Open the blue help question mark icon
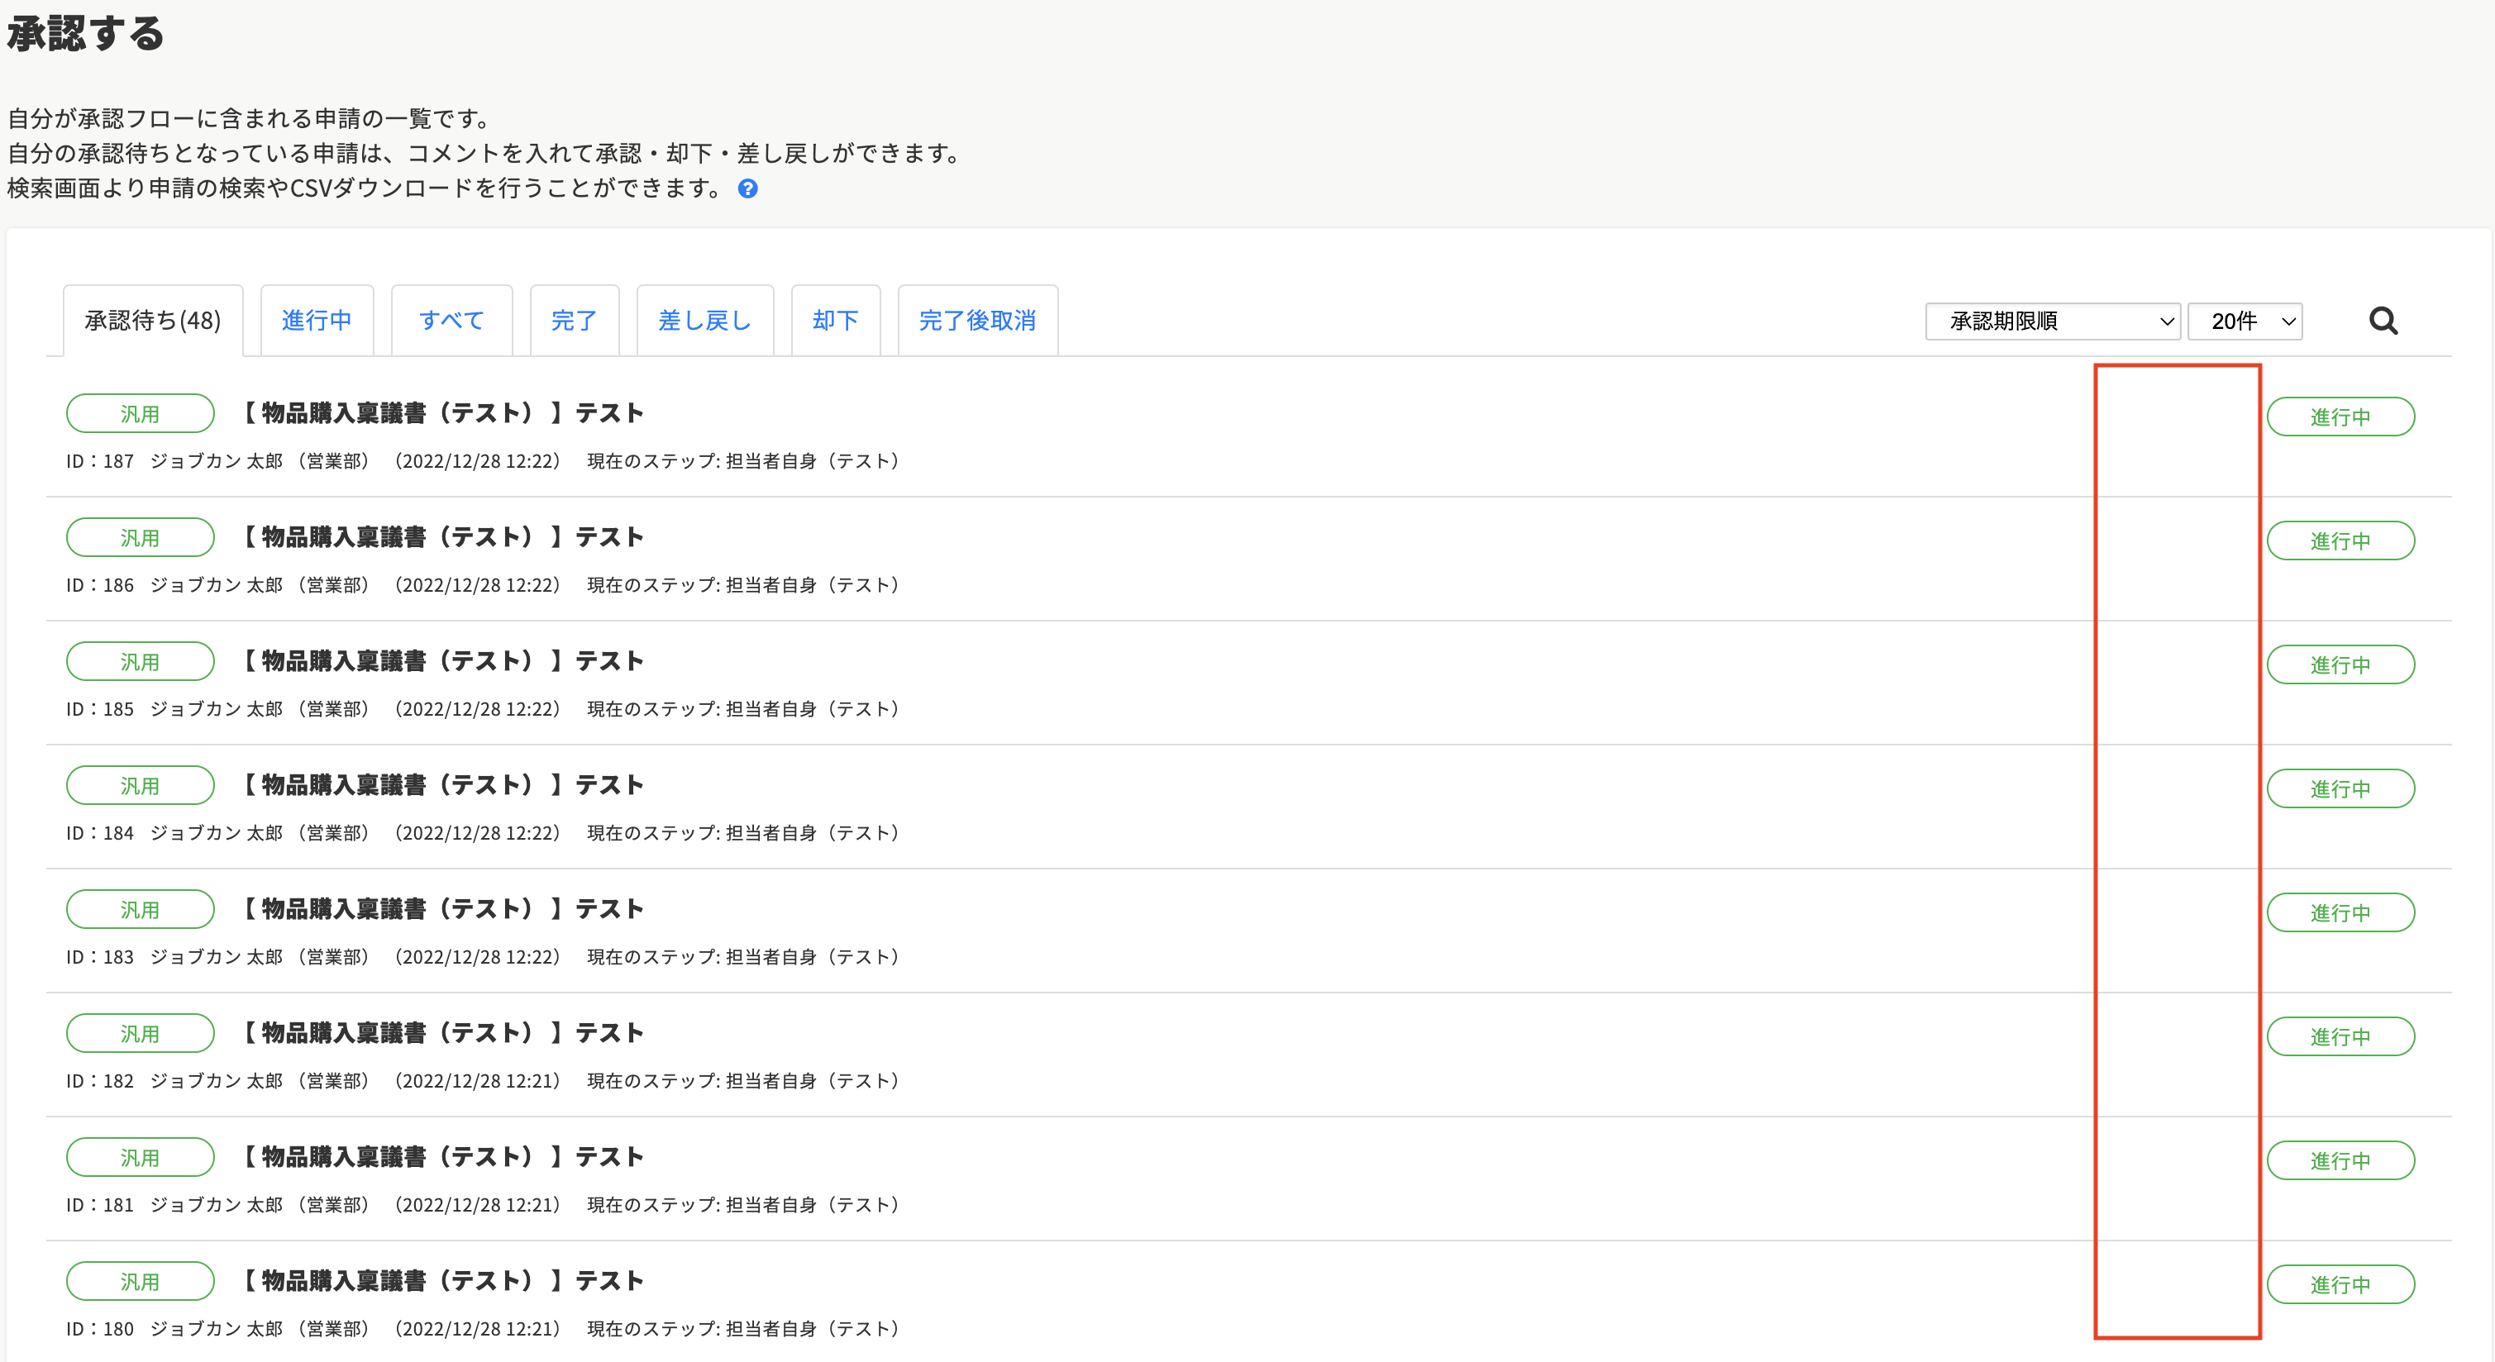This screenshot has height=1362, width=2495. click(x=747, y=188)
